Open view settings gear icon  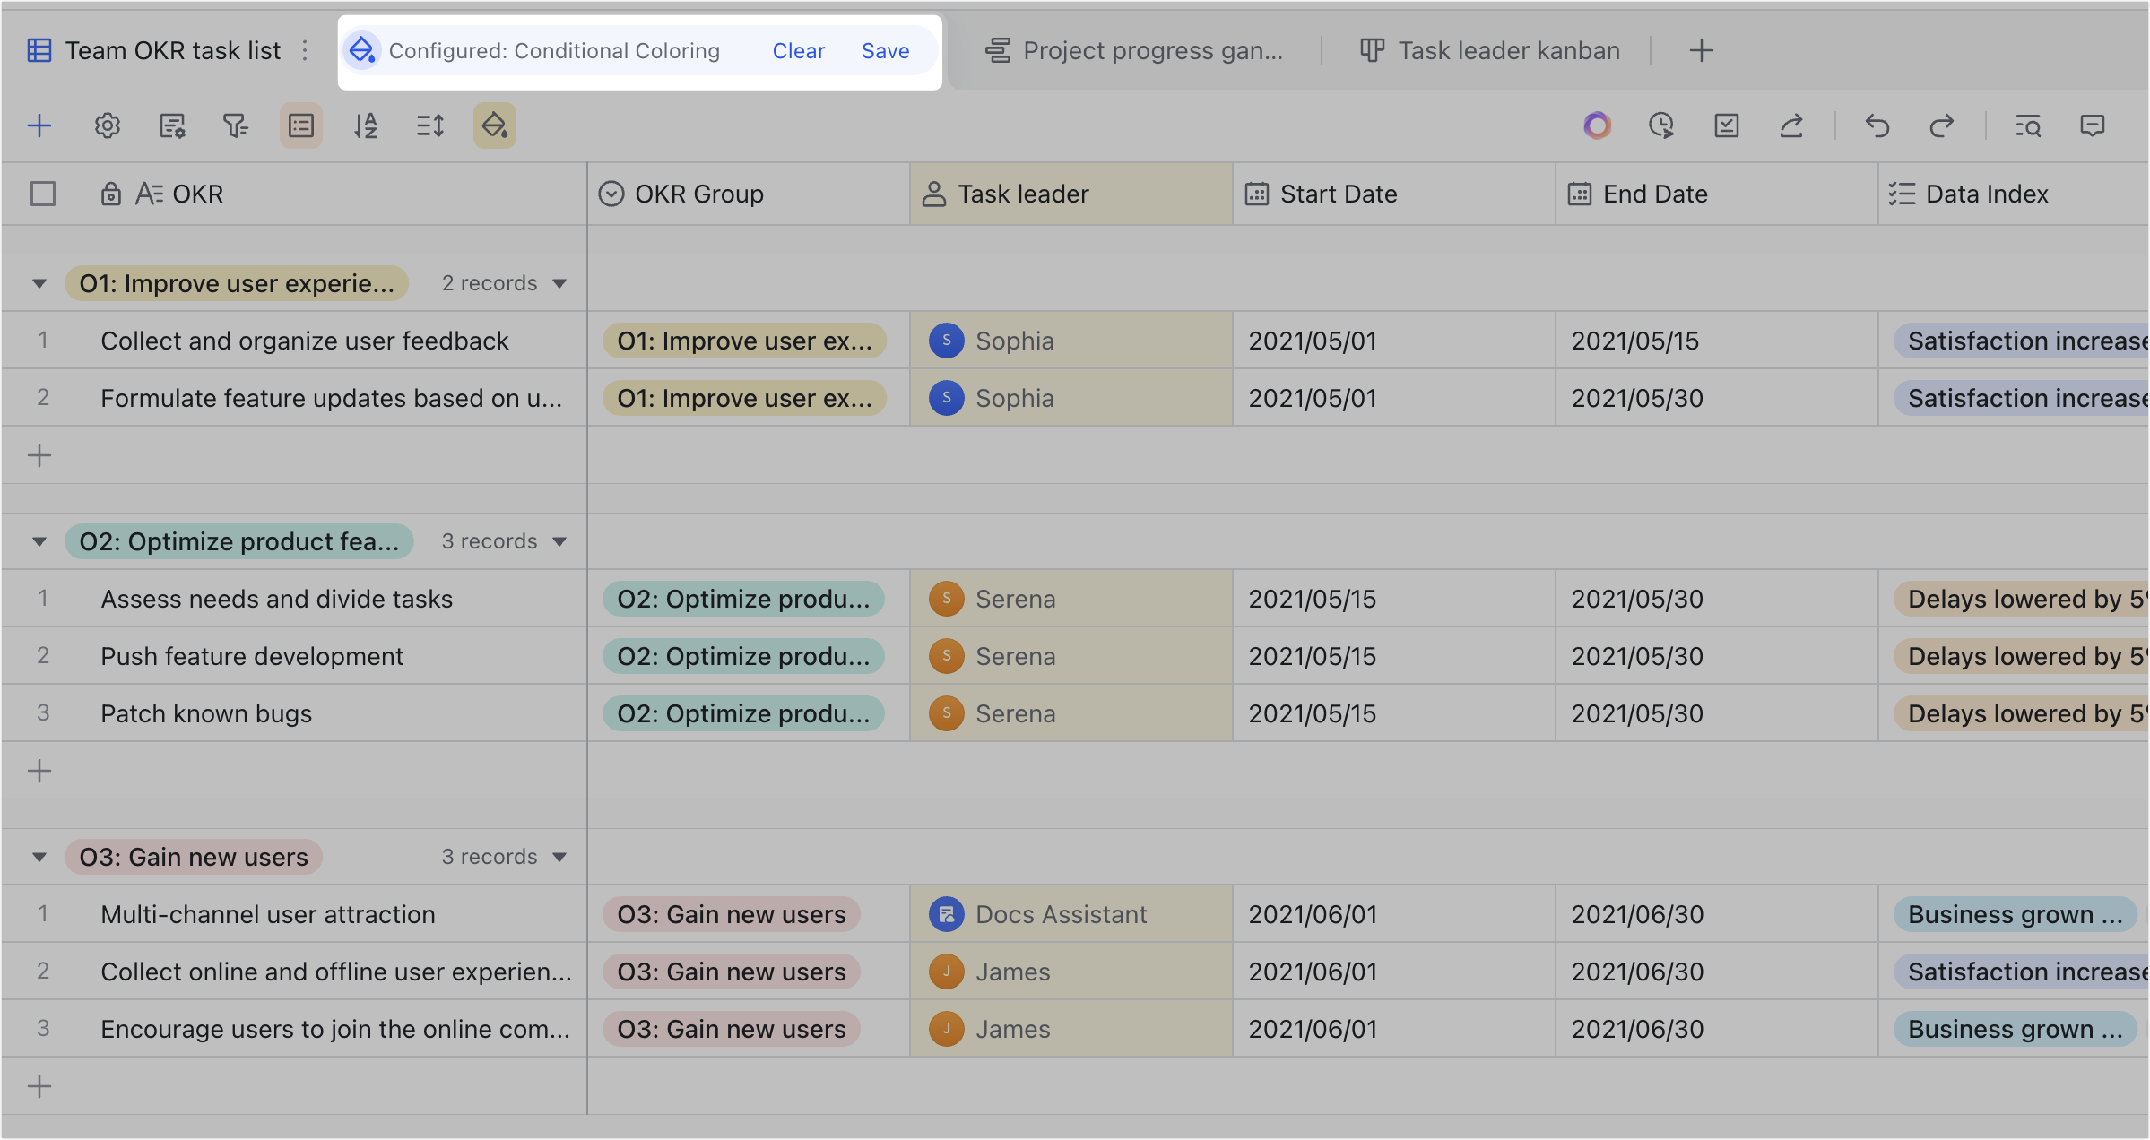[108, 125]
